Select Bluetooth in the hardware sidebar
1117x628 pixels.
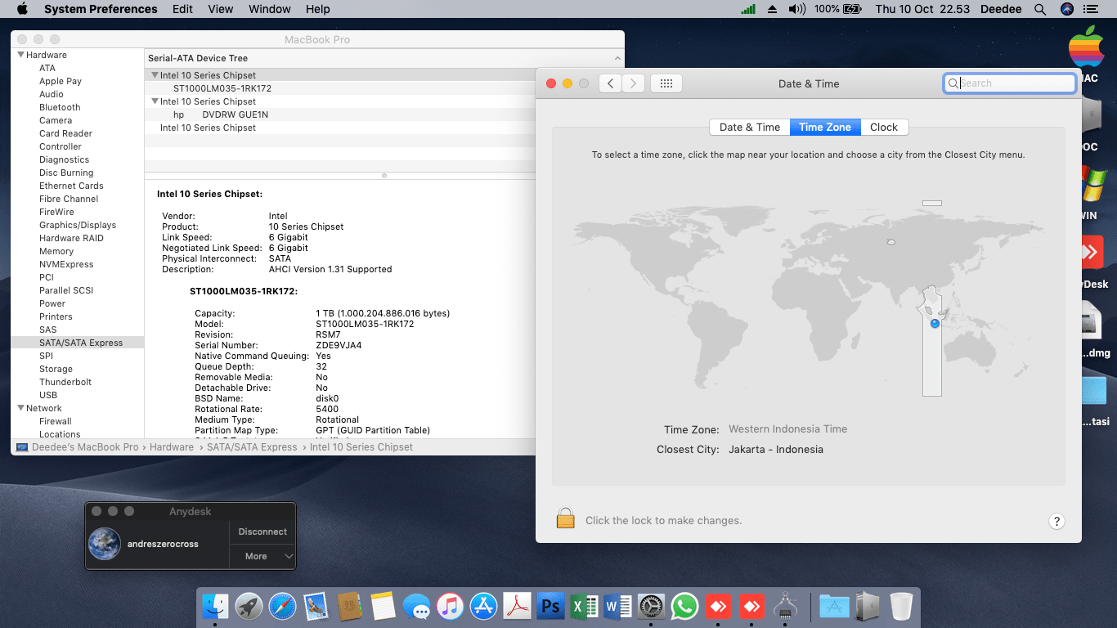click(x=60, y=107)
